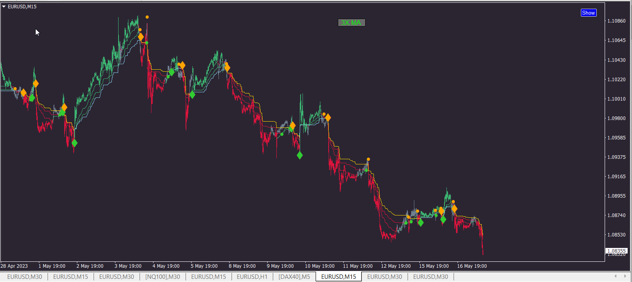Switch to the first EURUSD,M30 tab

25,277
